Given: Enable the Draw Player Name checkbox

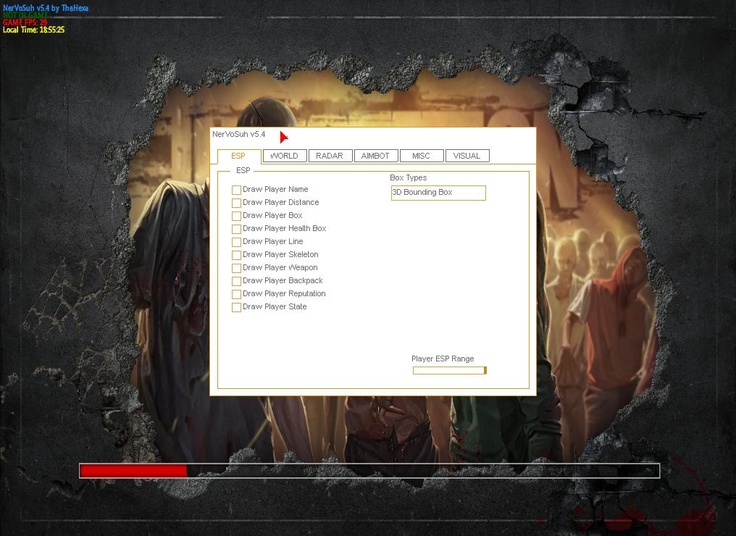Looking at the screenshot, I should coord(237,190).
